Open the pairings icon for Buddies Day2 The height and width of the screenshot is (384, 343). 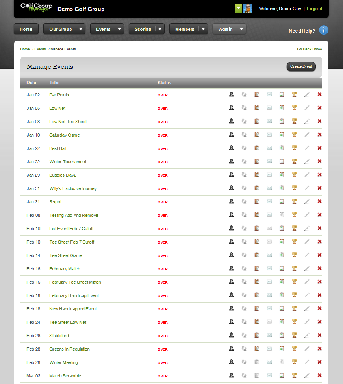244,175
